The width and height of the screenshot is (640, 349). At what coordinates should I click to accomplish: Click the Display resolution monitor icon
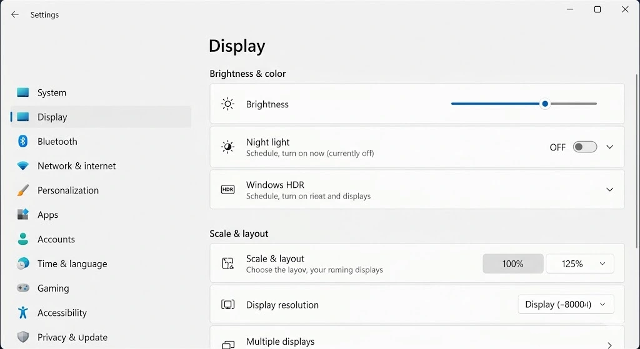coord(227,305)
